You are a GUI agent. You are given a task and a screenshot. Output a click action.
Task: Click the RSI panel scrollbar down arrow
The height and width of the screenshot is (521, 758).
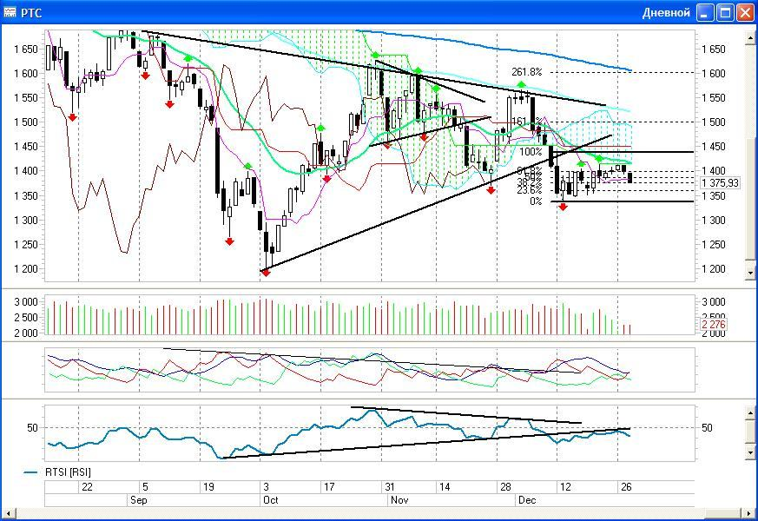(751, 452)
